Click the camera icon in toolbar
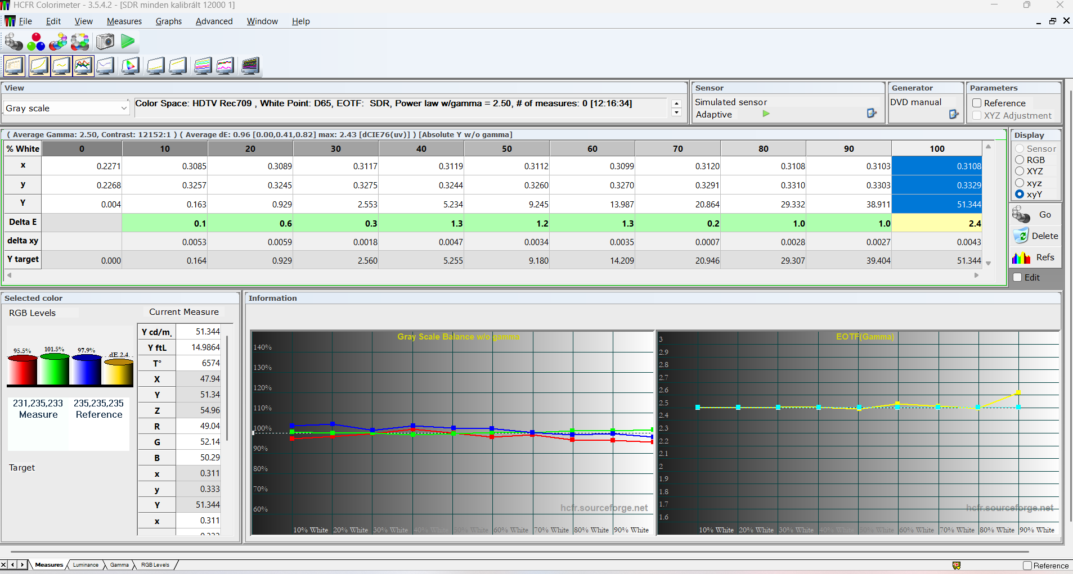1073x574 pixels. [x=105, y=42]
